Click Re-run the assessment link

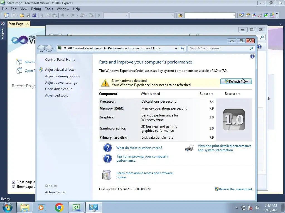[235, 189]
